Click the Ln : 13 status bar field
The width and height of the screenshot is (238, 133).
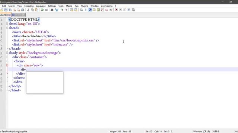pos(149,132)
